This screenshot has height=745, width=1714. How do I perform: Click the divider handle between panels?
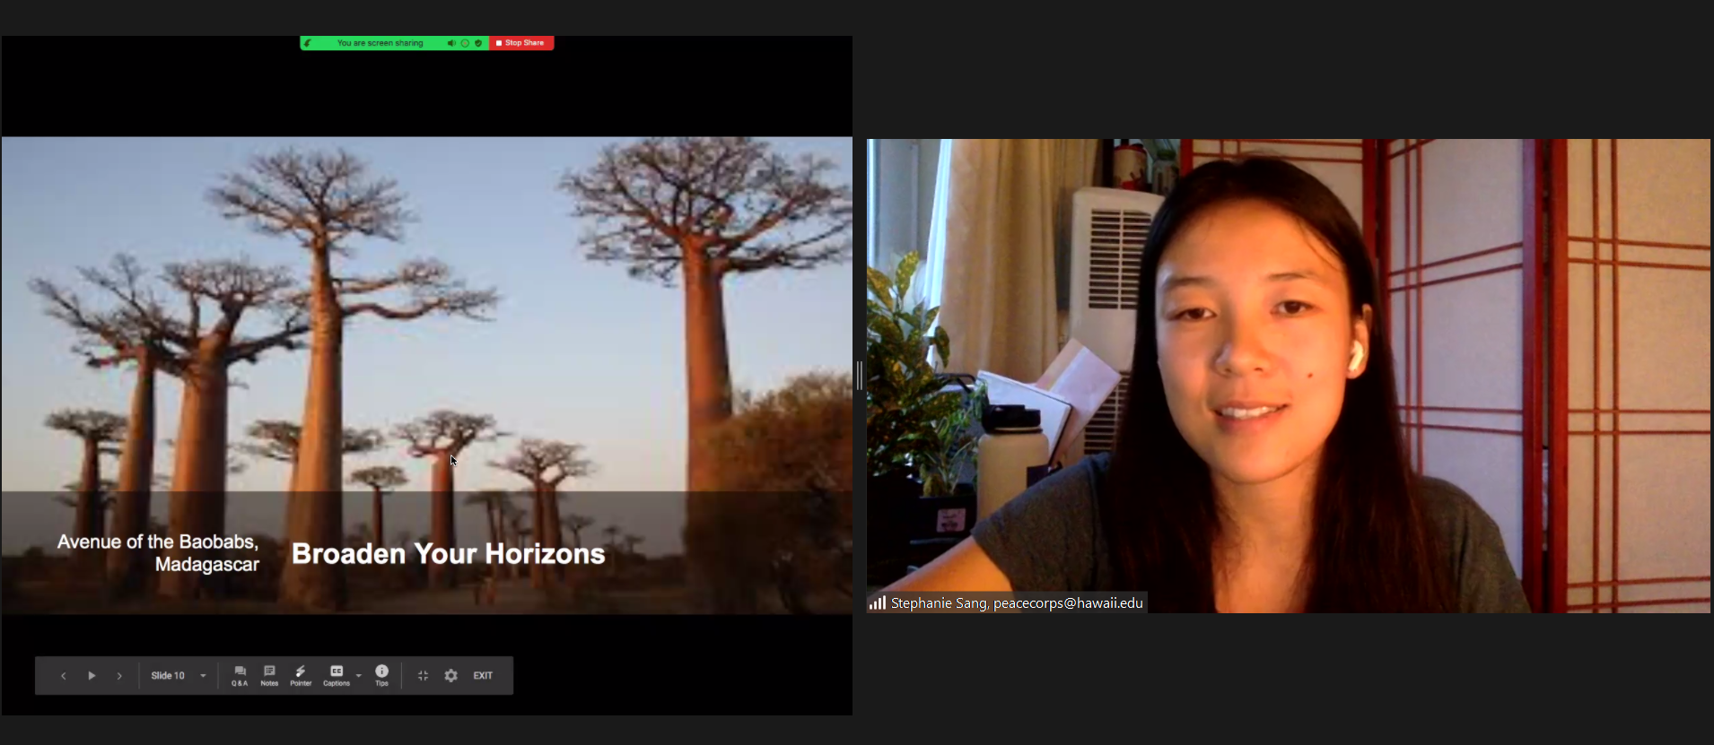tap(859, 376)
